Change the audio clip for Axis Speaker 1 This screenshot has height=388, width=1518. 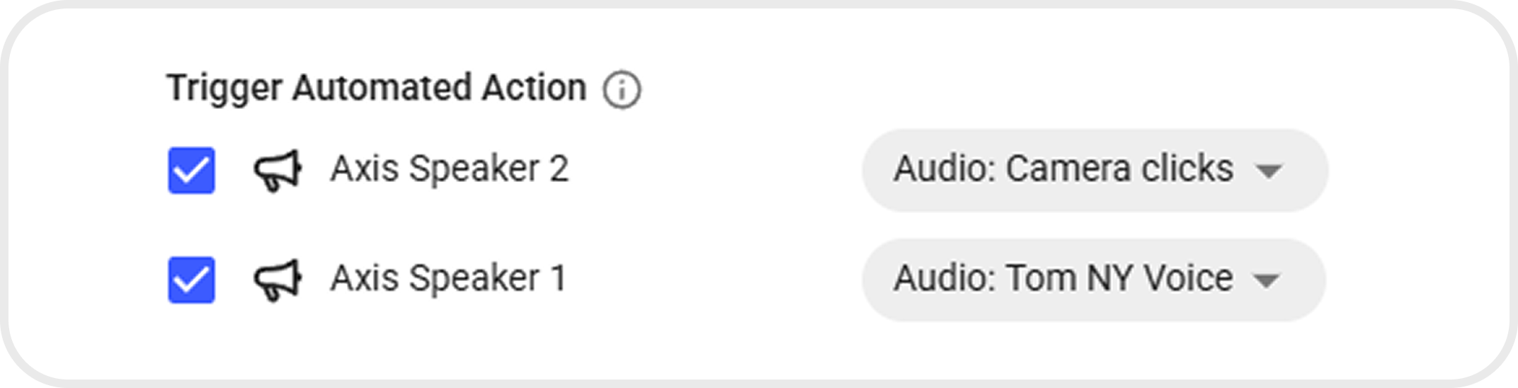1092,280
